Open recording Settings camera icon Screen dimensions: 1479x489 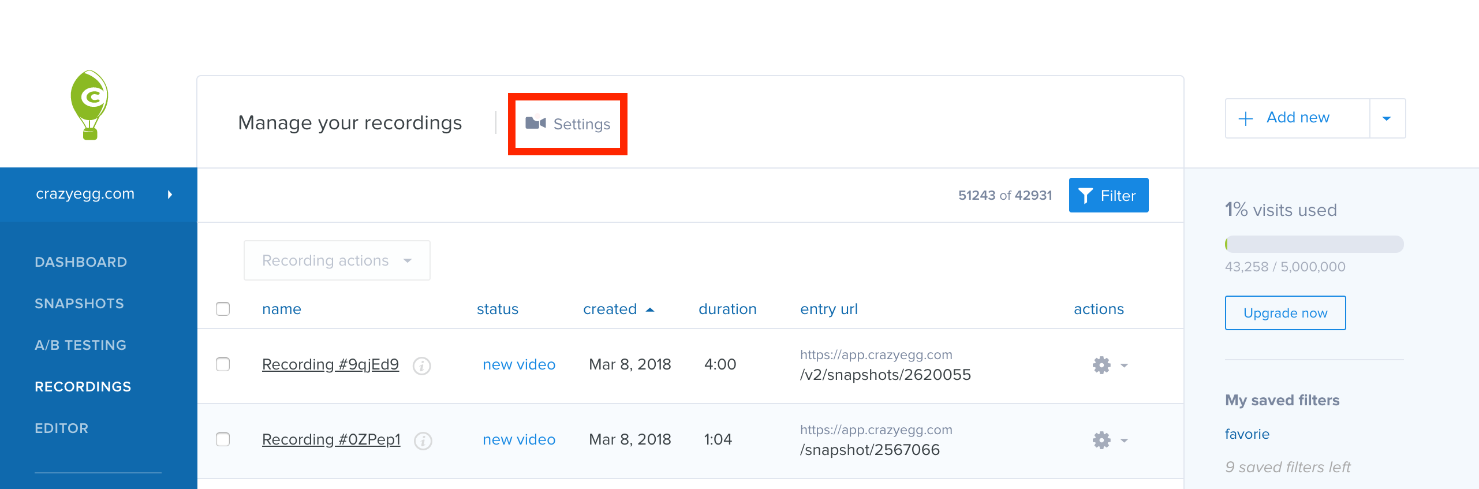point(535,124)
